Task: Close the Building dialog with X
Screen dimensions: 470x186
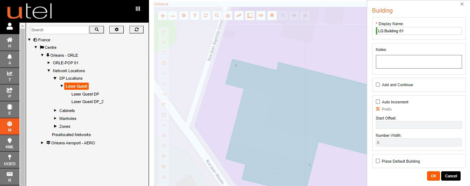Action: pos(462,4)
